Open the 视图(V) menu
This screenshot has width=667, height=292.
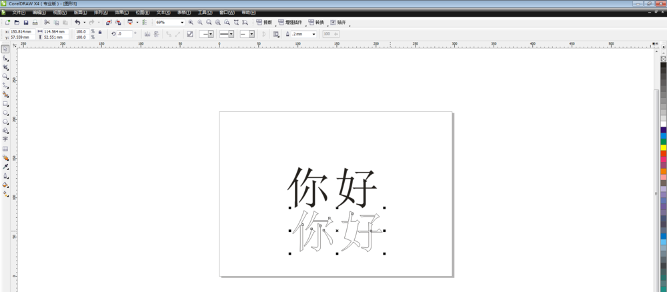(x=60, y=13)
